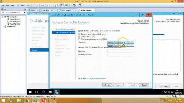
Task: Open the library search dropdown arrow
Action: tap(24, 13)
